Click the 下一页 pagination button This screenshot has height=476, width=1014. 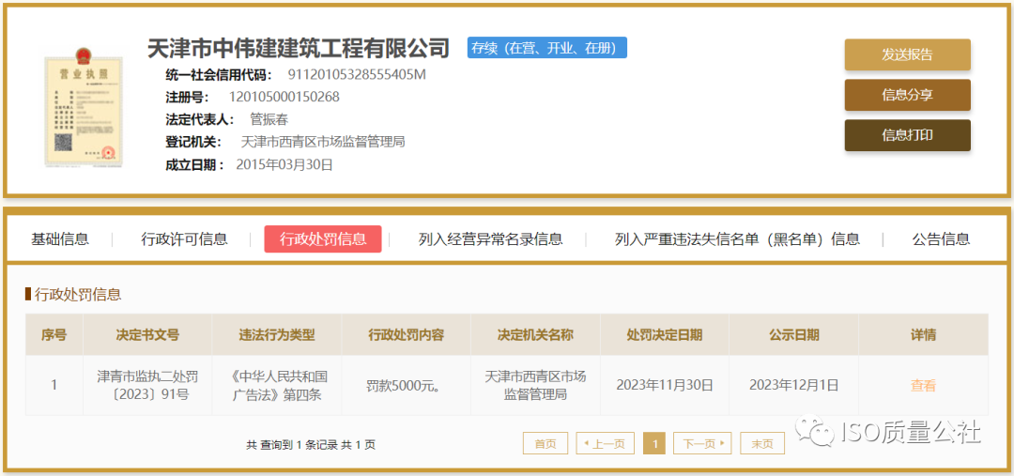tap(702, 444)
